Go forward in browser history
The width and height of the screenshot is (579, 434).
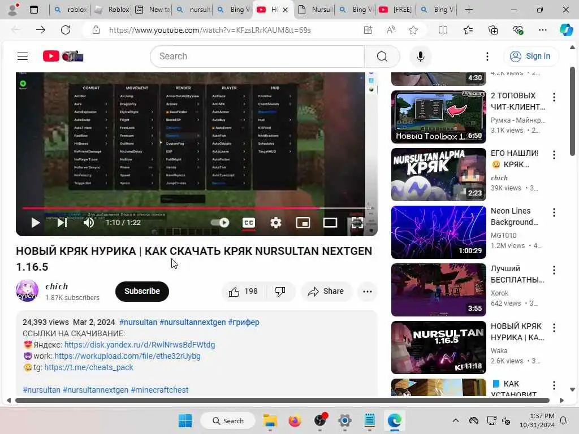click(41, 30)
